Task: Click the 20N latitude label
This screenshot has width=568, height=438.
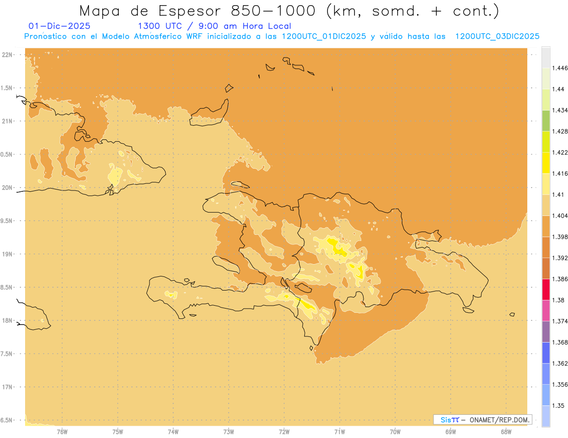Action: click(8, 188)
